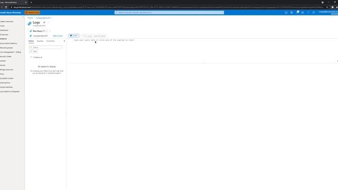Bookmark this page with the star icon

[327, 7]
